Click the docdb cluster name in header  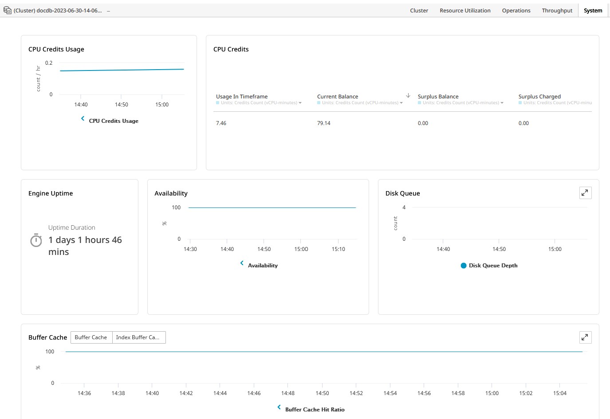pos(58,11)
